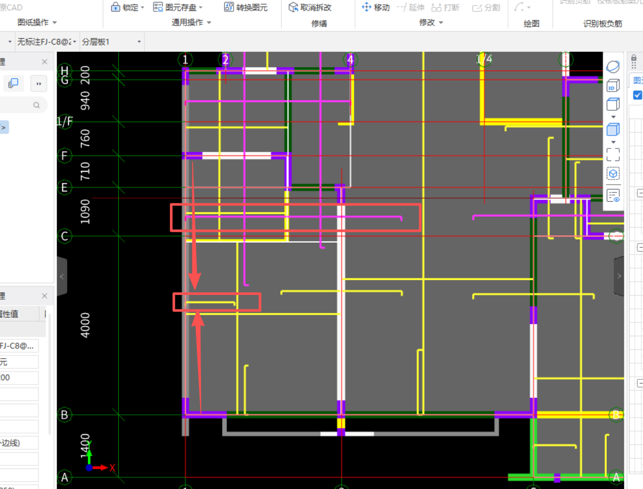Click 取消拆改 in the 修缮 group
Viewport: 643px width, 489px height.
coord(310,7)
